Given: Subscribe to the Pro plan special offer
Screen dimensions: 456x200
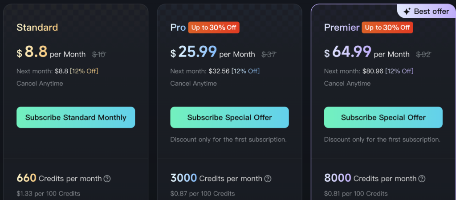Looking at the screenshot, I should pyautogui.click(x=229, y=117).
